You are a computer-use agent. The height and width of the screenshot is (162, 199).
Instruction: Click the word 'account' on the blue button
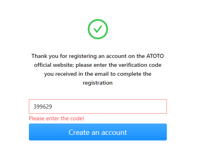[x=114, y=132]
